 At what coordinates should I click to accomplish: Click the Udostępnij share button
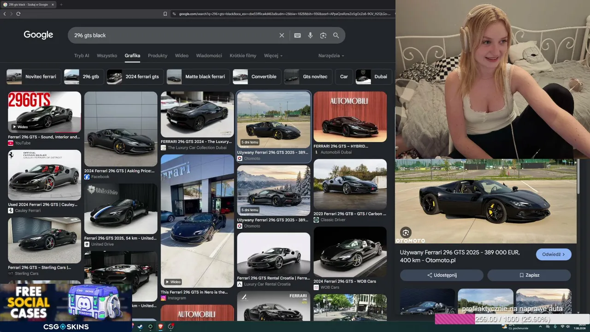point(442,275)
